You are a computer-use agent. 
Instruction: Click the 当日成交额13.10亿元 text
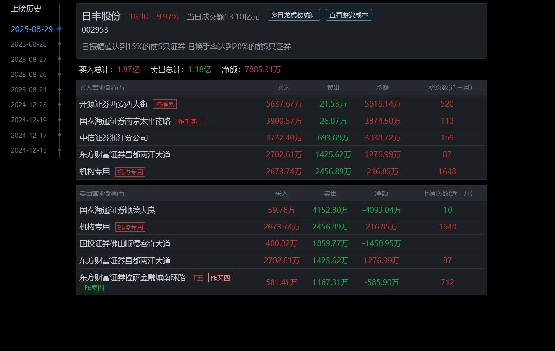[x=223, y=17]
